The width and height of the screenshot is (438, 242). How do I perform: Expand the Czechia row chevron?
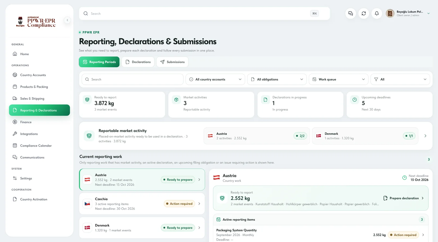[x=199, y=204]
